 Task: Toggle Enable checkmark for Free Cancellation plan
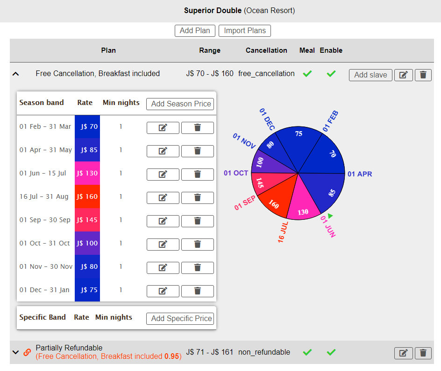[x=331, y=74]
